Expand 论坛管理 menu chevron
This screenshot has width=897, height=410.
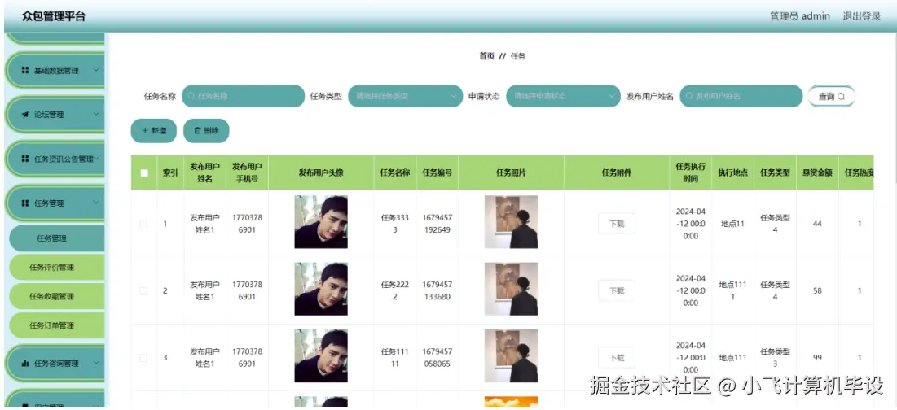(95, 114)
